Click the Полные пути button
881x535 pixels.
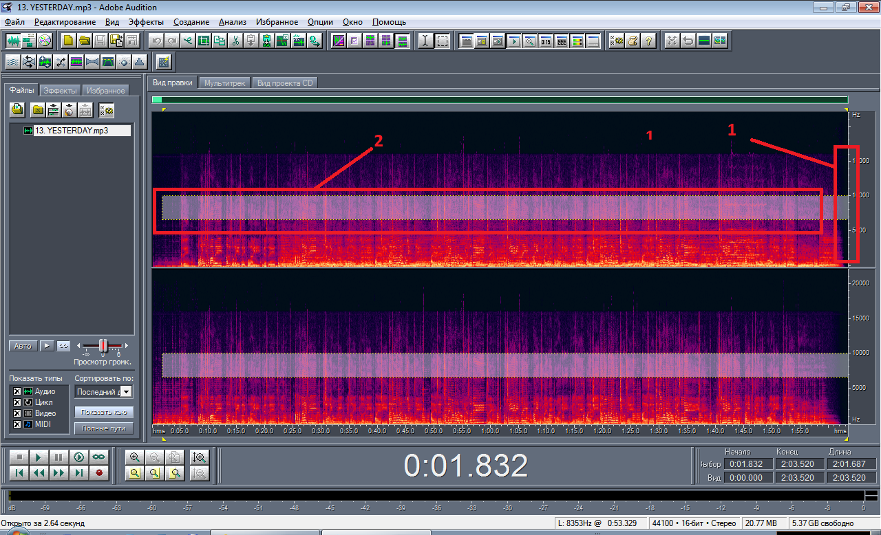(103, 428)
